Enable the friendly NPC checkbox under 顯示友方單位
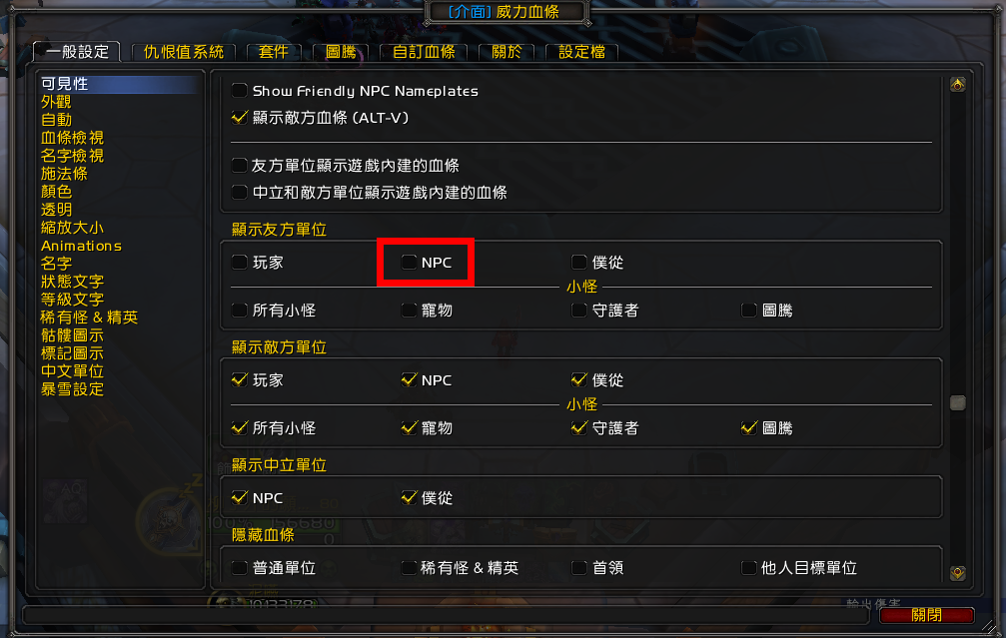Viewport: 1006px width, 638px height. [409, 262]
